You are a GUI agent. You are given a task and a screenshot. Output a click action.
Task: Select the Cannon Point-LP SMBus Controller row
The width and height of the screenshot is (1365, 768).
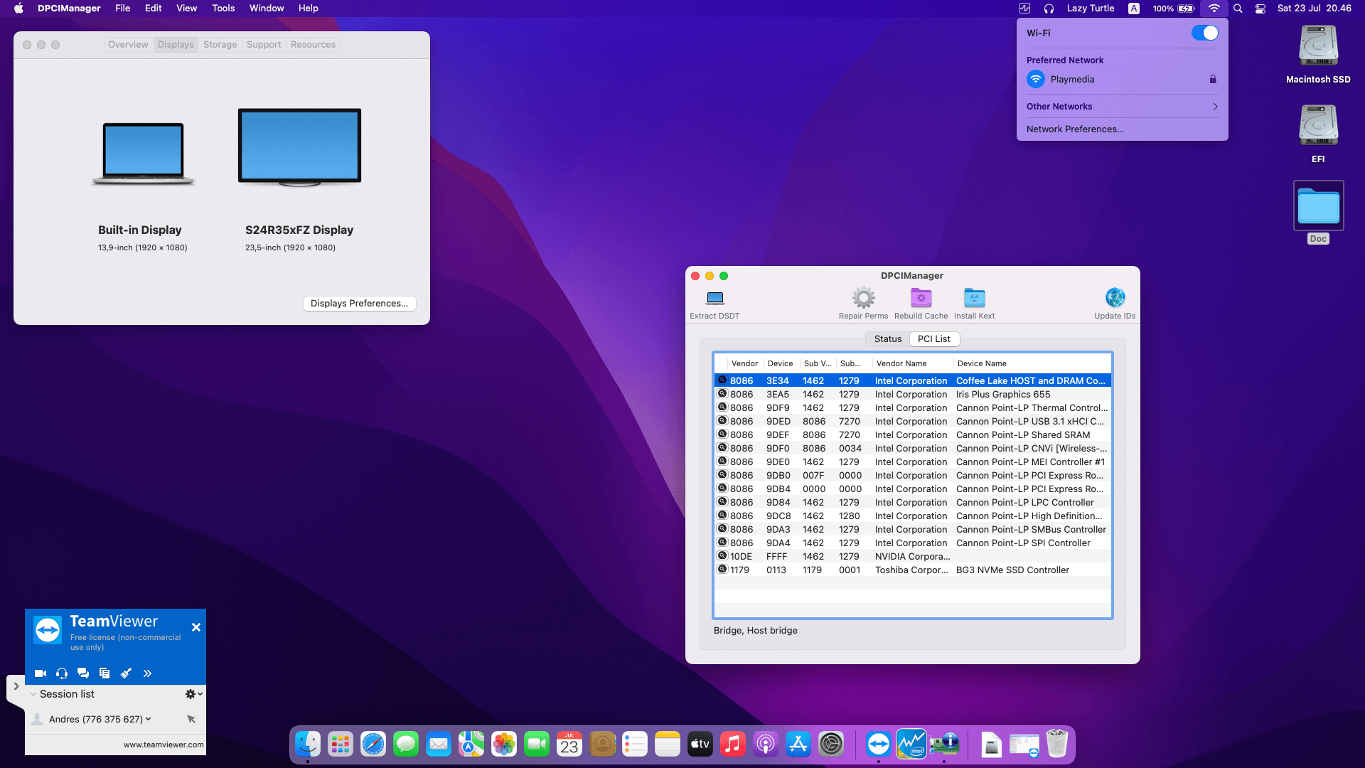913,530
